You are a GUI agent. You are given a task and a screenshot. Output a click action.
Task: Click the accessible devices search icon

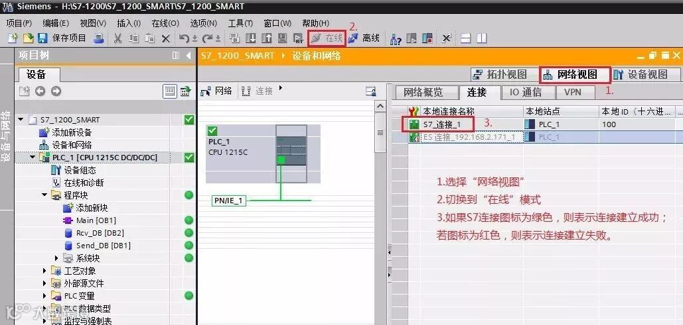(x=396, y=38)
